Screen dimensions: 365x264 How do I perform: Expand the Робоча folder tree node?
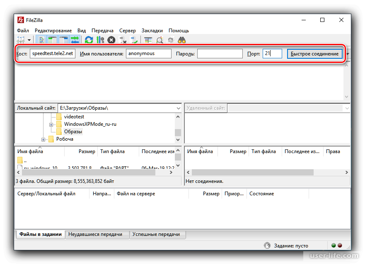tap(43, 139)
